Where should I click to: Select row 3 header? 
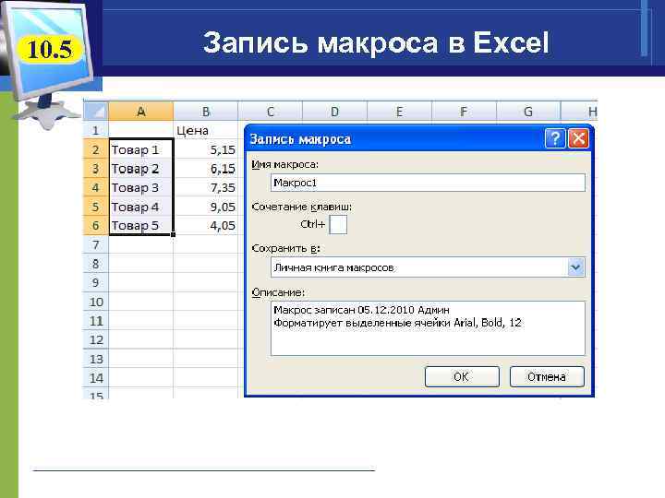click(x=96, y=169)
